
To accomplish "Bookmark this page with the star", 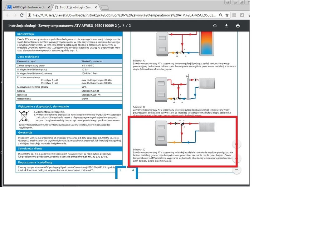I will click(227, 15).
